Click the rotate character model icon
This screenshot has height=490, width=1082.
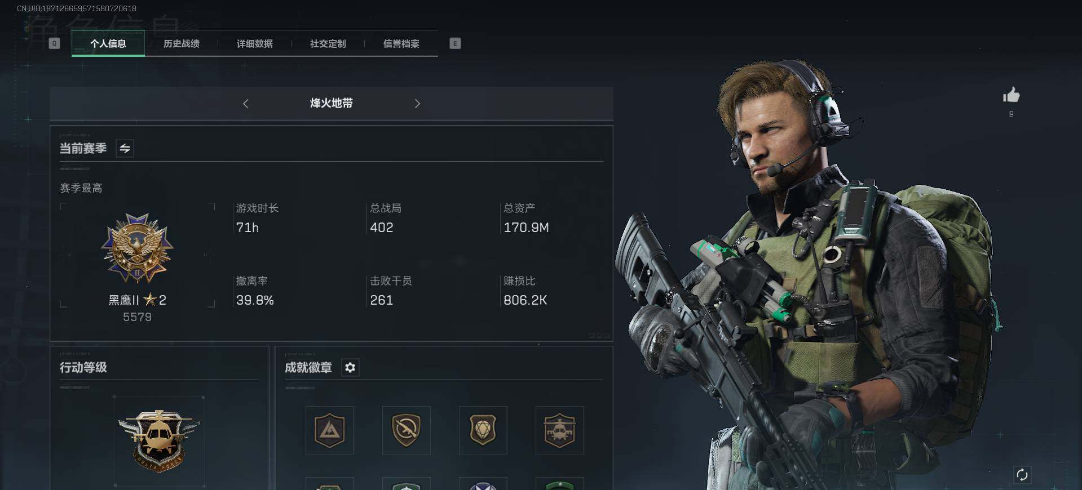click(1022, 475)
